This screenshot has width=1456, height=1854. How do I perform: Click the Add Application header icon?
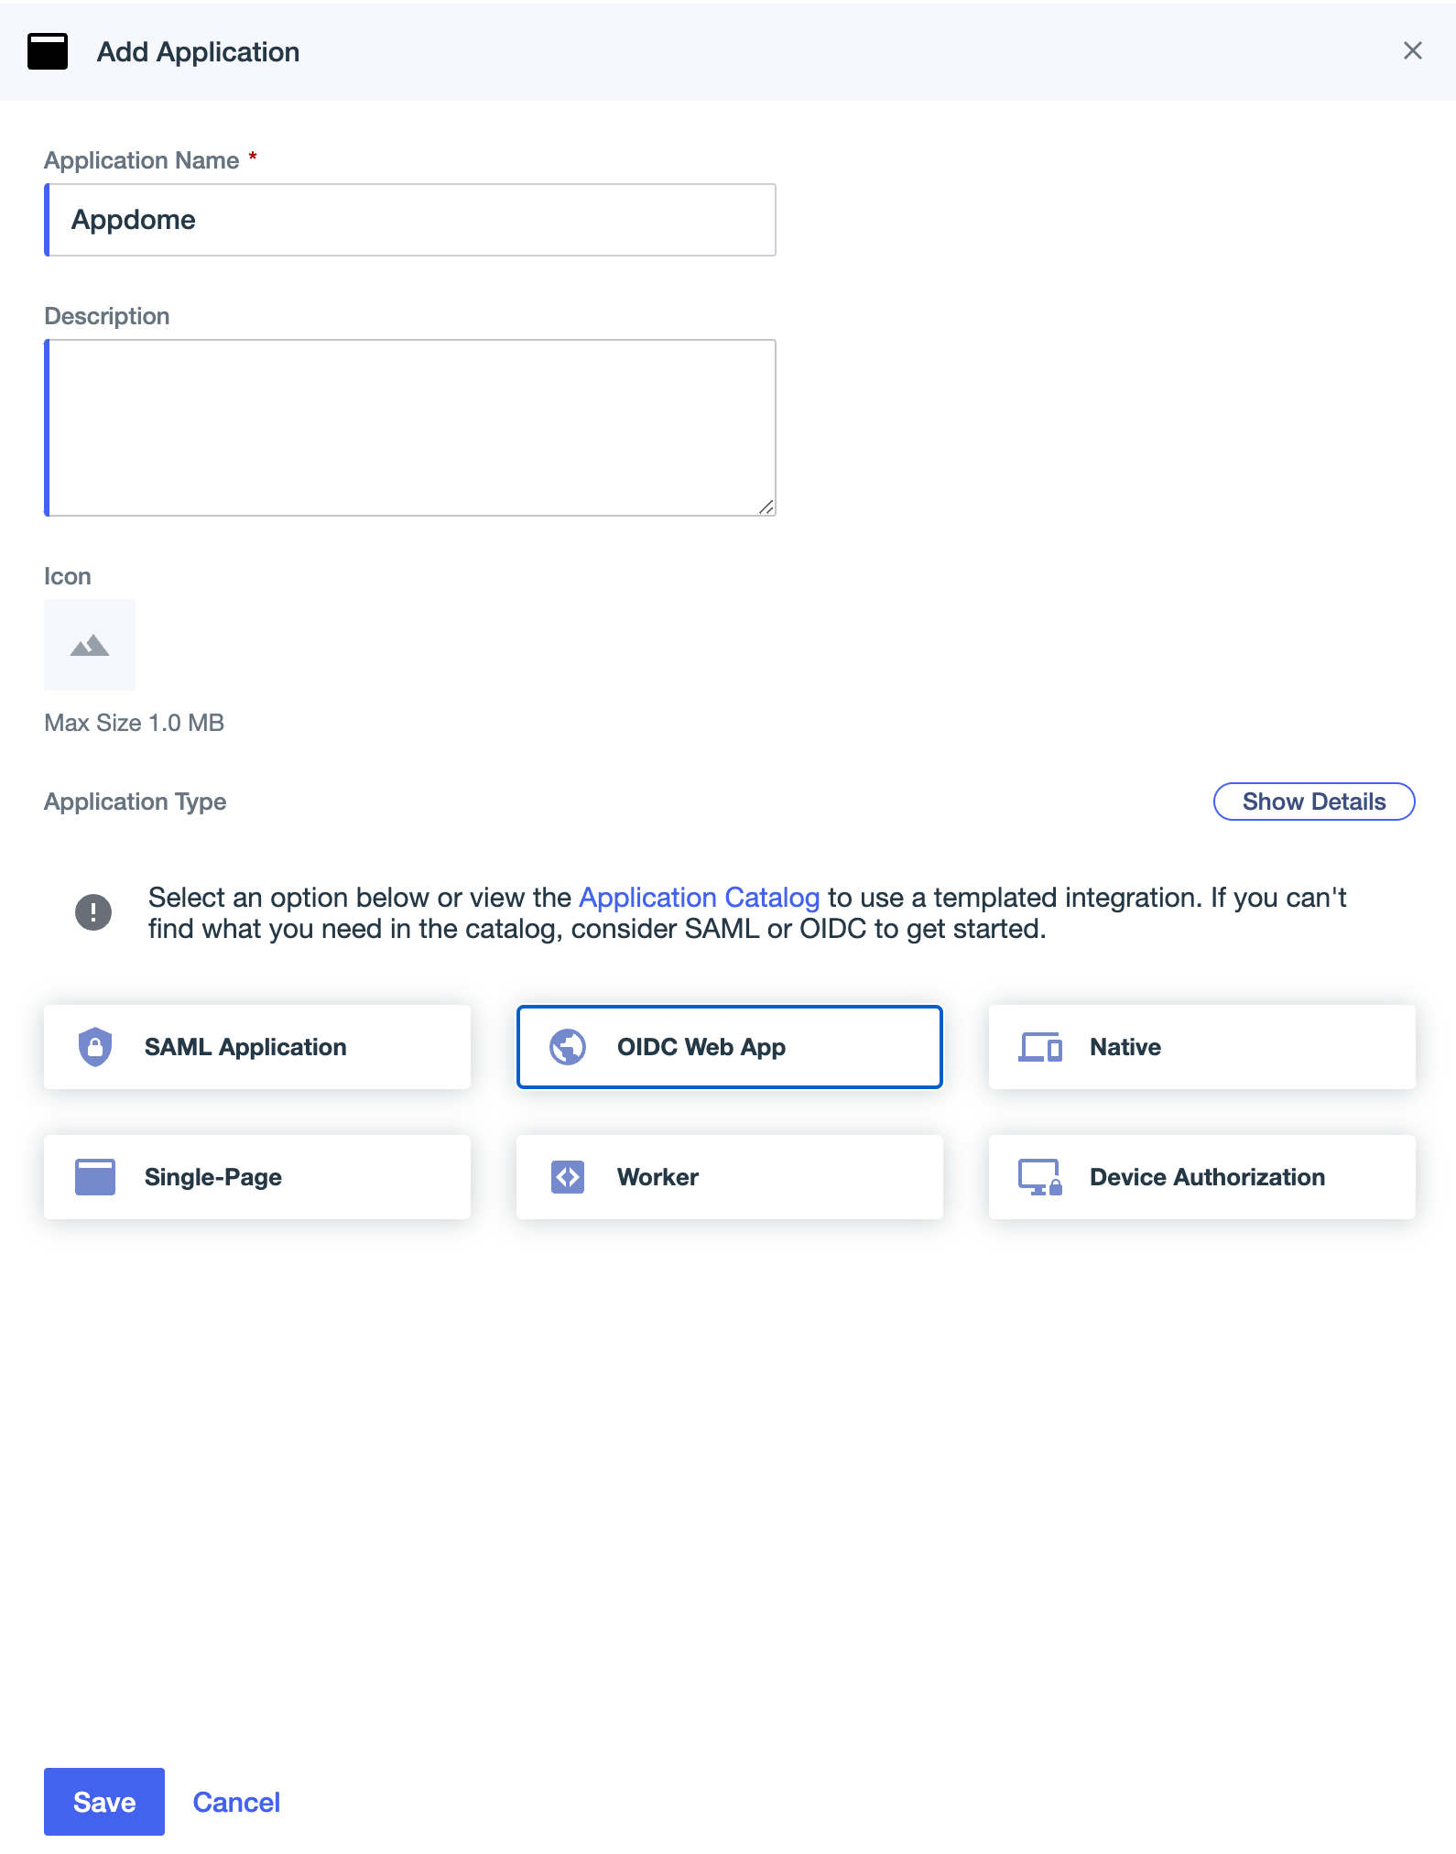point(49,51)
